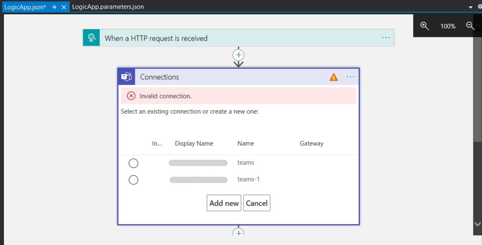Viewport: 482px width, 245px height.
Task: Click the Connections card title
Action: [159, 77]
